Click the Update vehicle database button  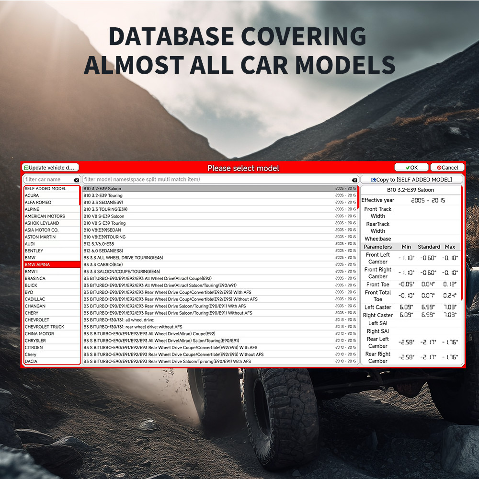[51, 168]
